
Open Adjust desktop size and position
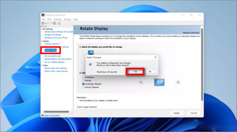pyautogui.click(x=58, y=59)
